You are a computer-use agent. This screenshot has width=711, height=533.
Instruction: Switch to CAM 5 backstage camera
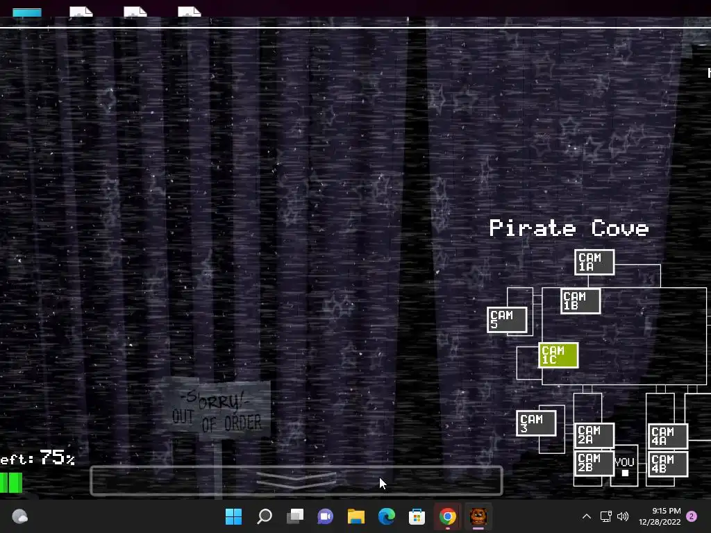coord(507,320)
